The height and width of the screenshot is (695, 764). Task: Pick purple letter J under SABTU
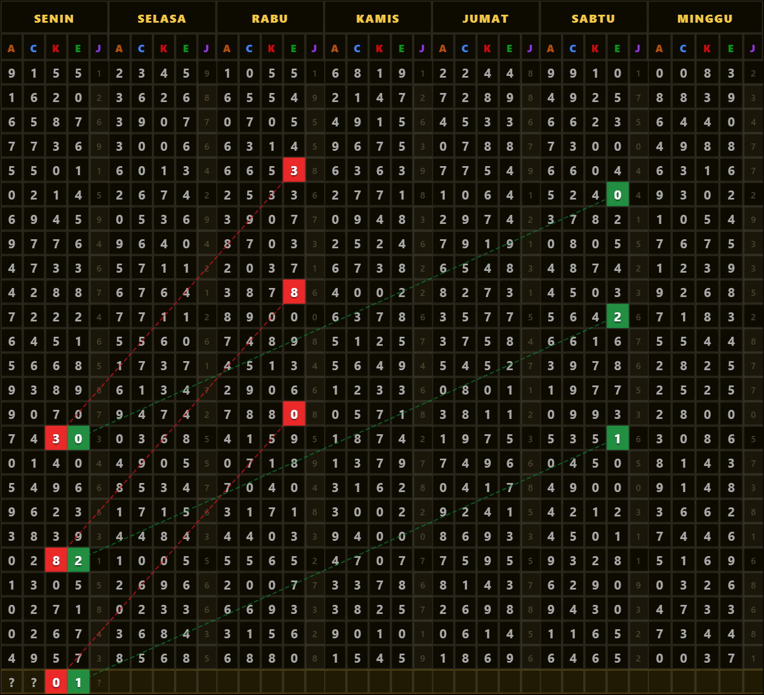(638, 49)
